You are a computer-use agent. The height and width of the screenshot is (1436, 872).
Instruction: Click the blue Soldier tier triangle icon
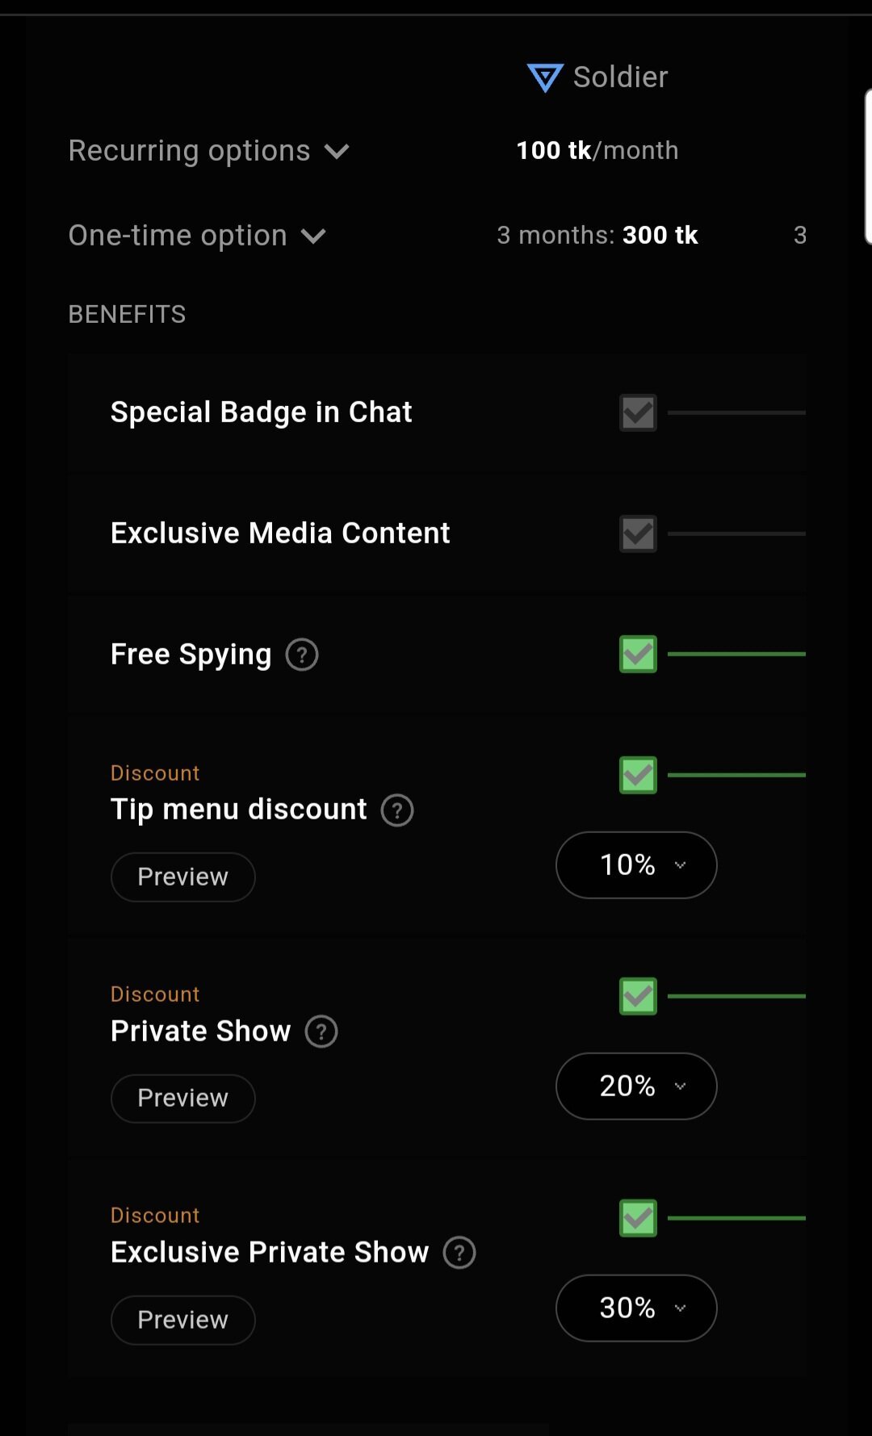[x=545, y=78]
